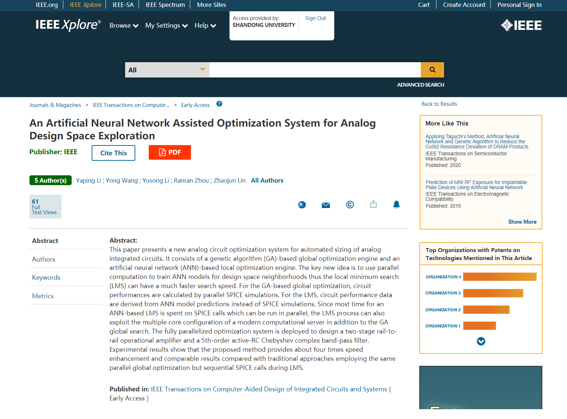Open the Help menu
Image resolution: width=567 pixels, height=419 pixels.
(x=205, y=25)
